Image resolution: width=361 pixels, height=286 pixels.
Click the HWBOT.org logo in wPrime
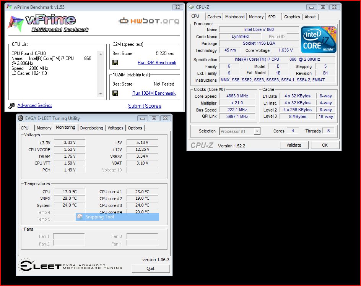coord(149,21)
